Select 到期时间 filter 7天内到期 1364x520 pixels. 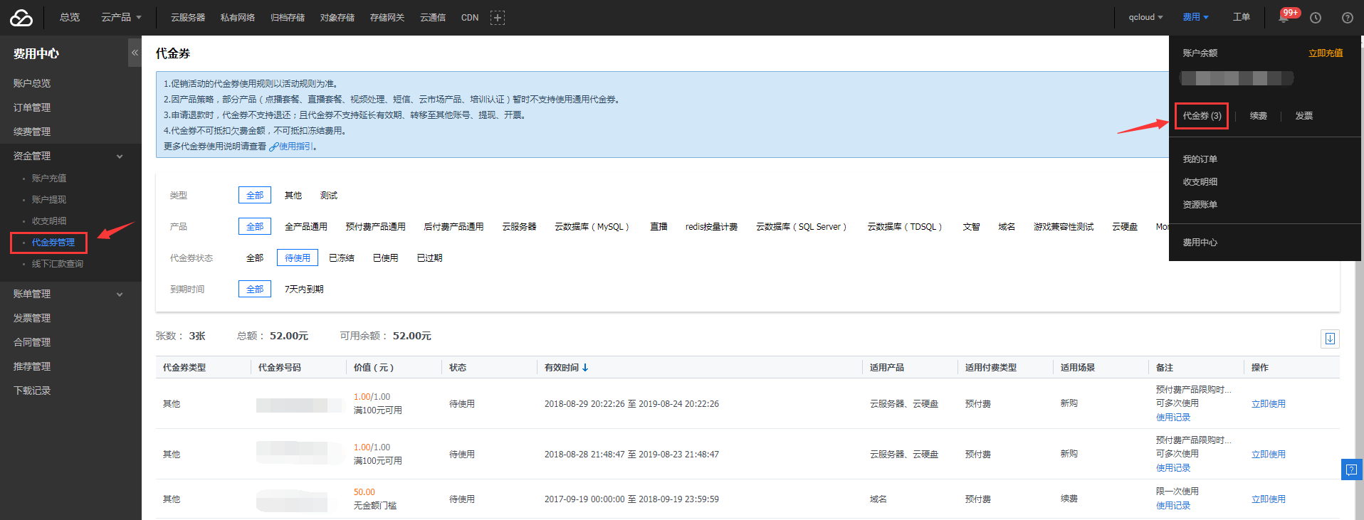[x=304, y=290]
